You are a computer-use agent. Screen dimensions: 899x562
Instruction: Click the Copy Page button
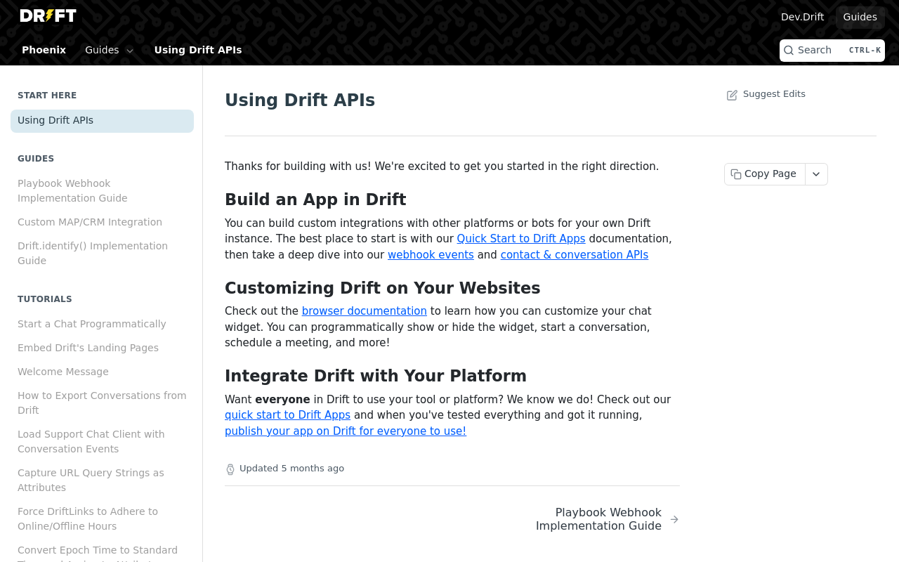click(765, 174)
